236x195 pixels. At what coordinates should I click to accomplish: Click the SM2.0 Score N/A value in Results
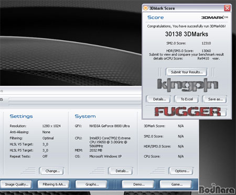tap(181, 136)
